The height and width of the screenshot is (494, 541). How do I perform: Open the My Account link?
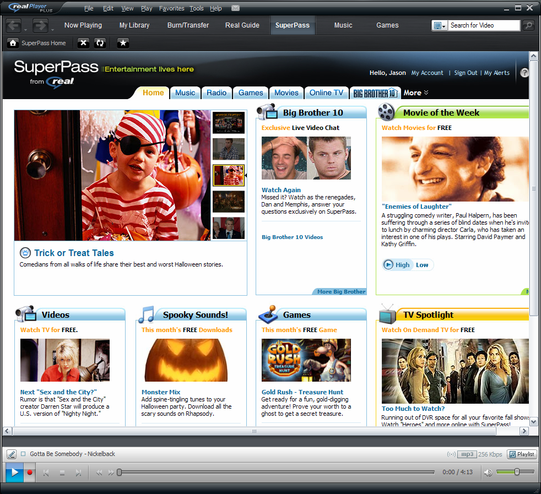[427, 73]
